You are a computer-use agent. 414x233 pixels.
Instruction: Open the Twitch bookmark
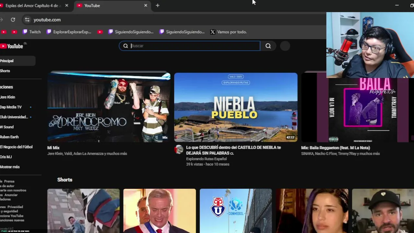[32, 32]
